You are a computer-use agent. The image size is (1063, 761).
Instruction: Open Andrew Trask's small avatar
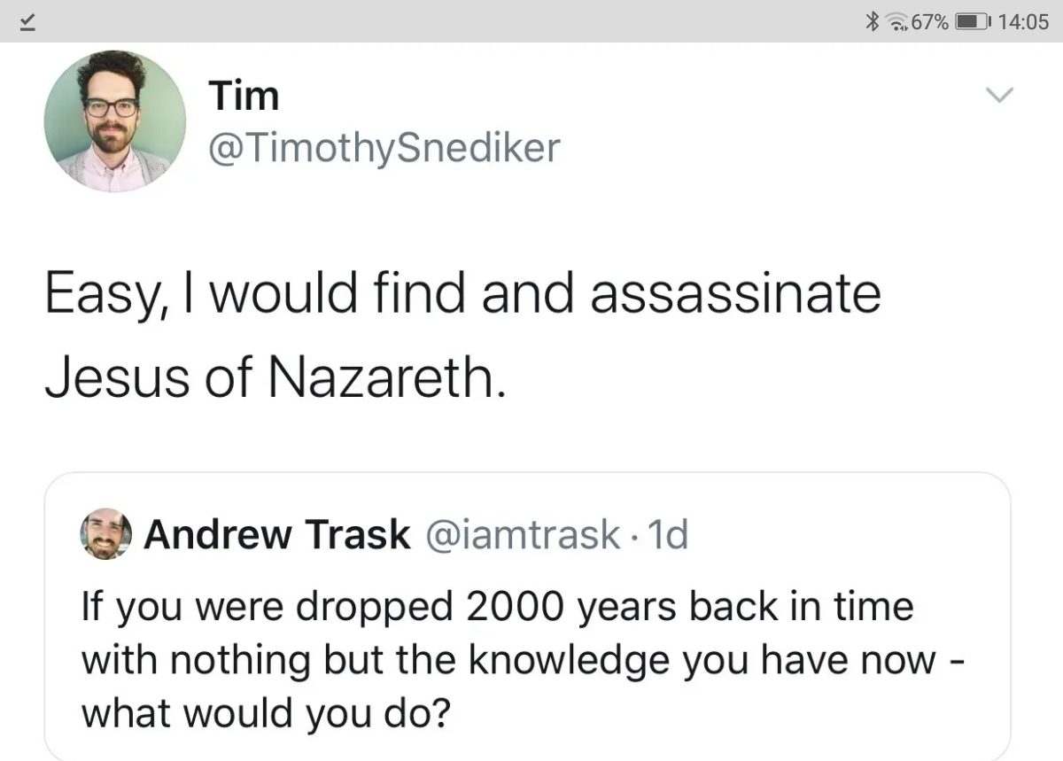click(x=105, y=533)
